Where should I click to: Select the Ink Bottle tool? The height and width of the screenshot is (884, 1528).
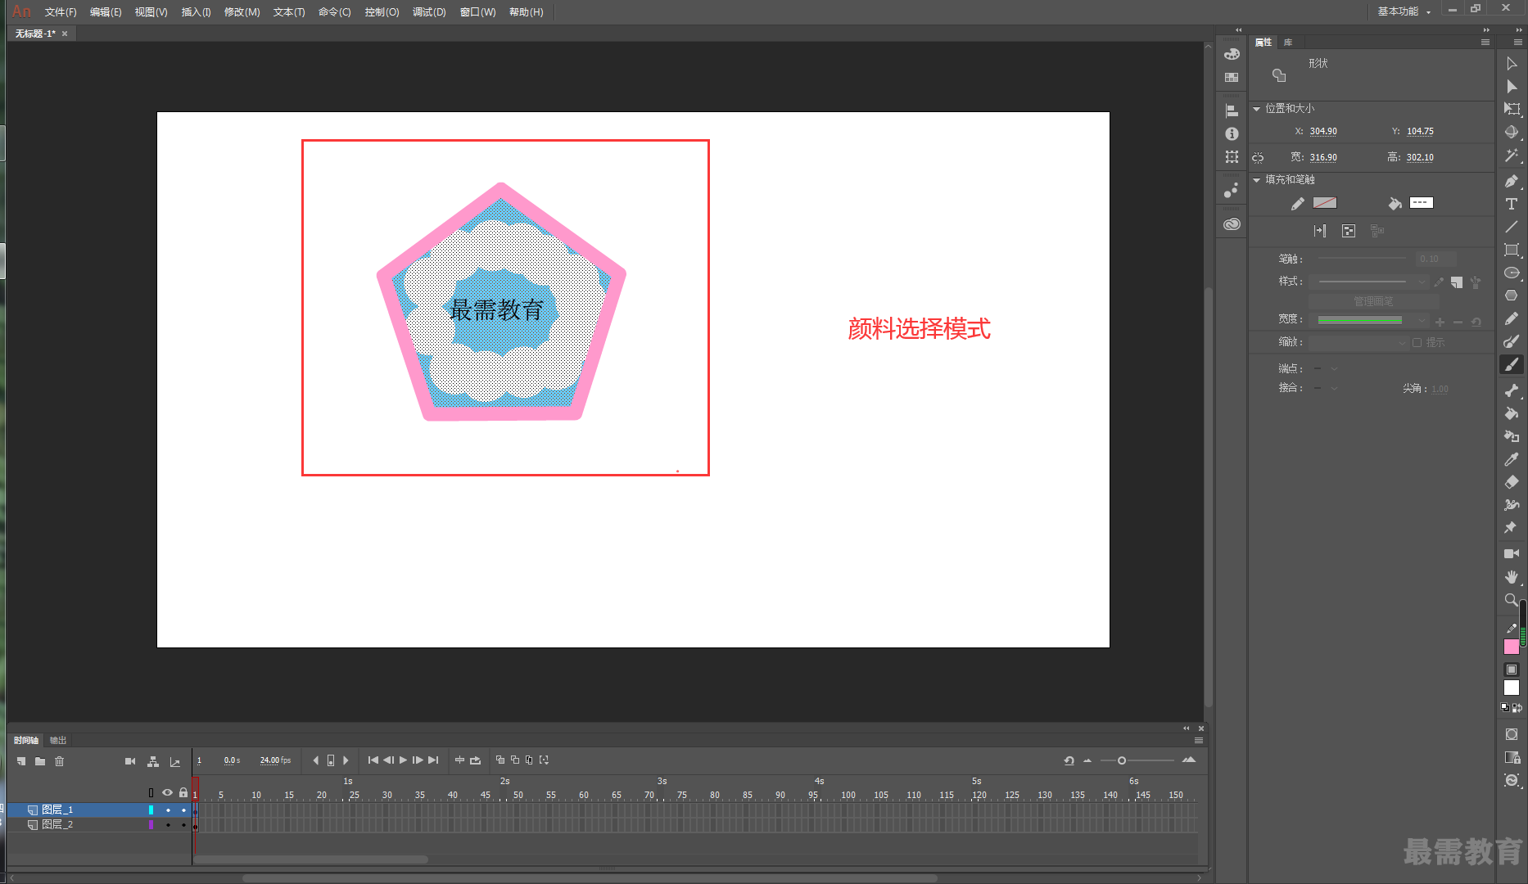1512,436
